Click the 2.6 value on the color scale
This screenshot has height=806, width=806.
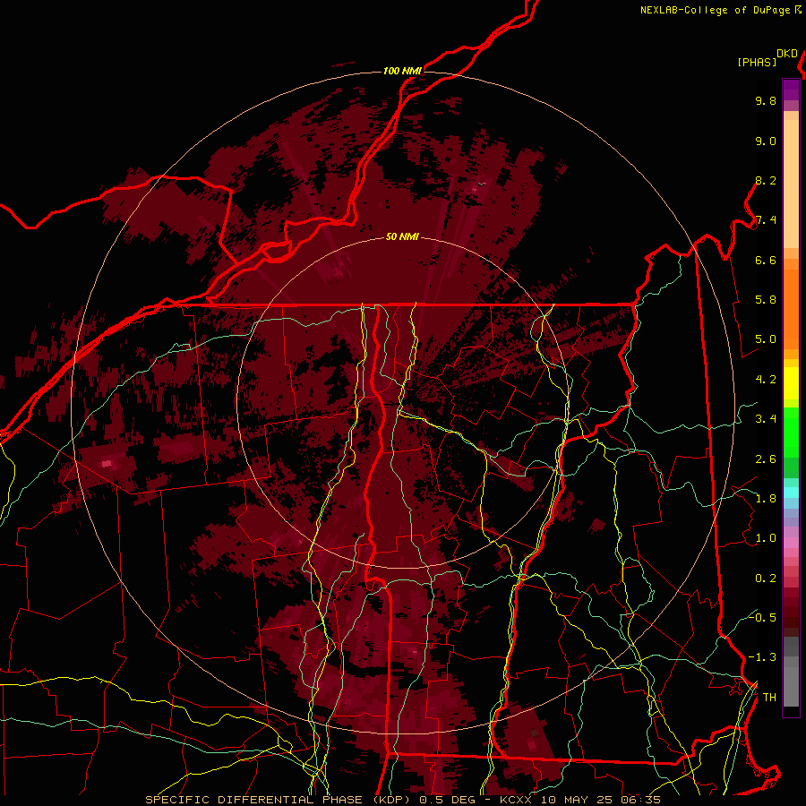[766, 459]
